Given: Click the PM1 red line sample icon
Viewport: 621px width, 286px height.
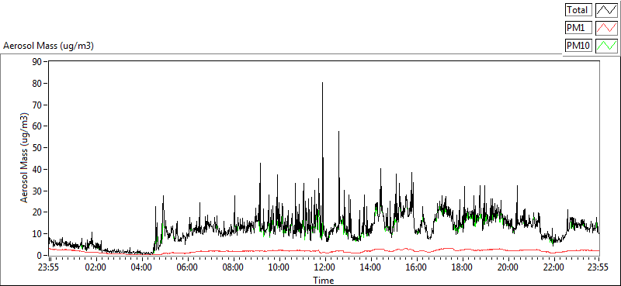Looking at the screenshot, I should (x=606, y=28).
